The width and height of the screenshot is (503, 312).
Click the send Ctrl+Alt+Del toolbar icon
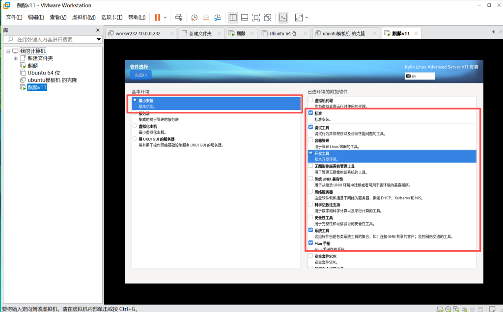pyautogui.click(x=179, y=17)
